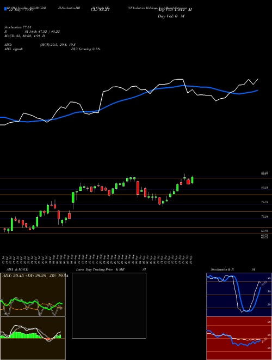Click the 73.24 price axis label

264,217
